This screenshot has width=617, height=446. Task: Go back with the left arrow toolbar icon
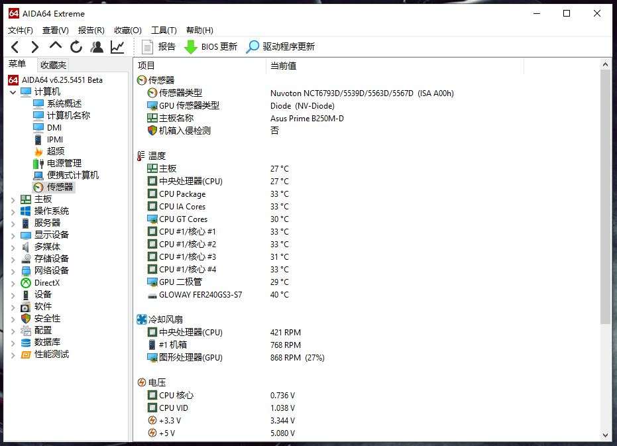point(15,47)
